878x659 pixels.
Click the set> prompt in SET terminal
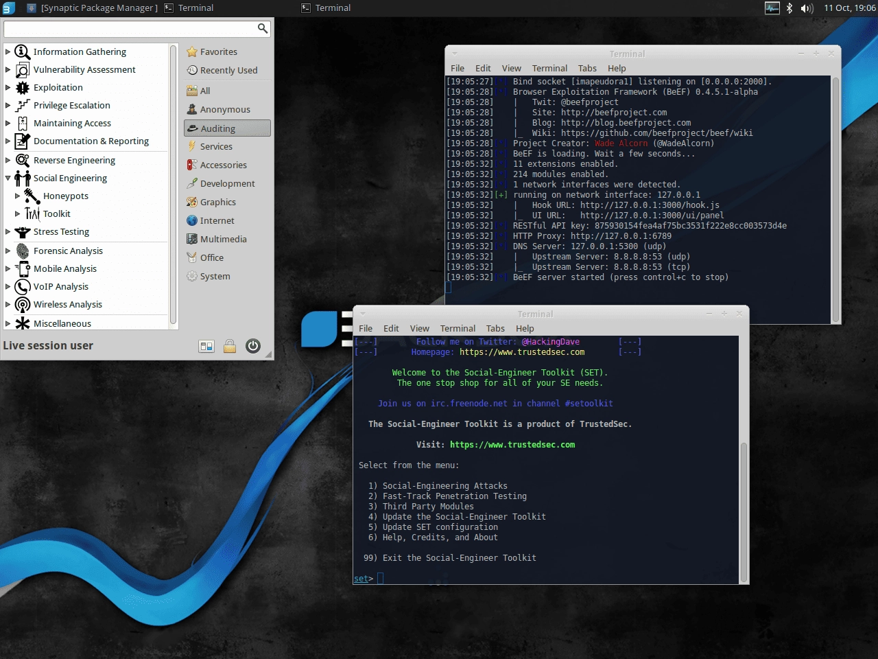click(364, 579)
